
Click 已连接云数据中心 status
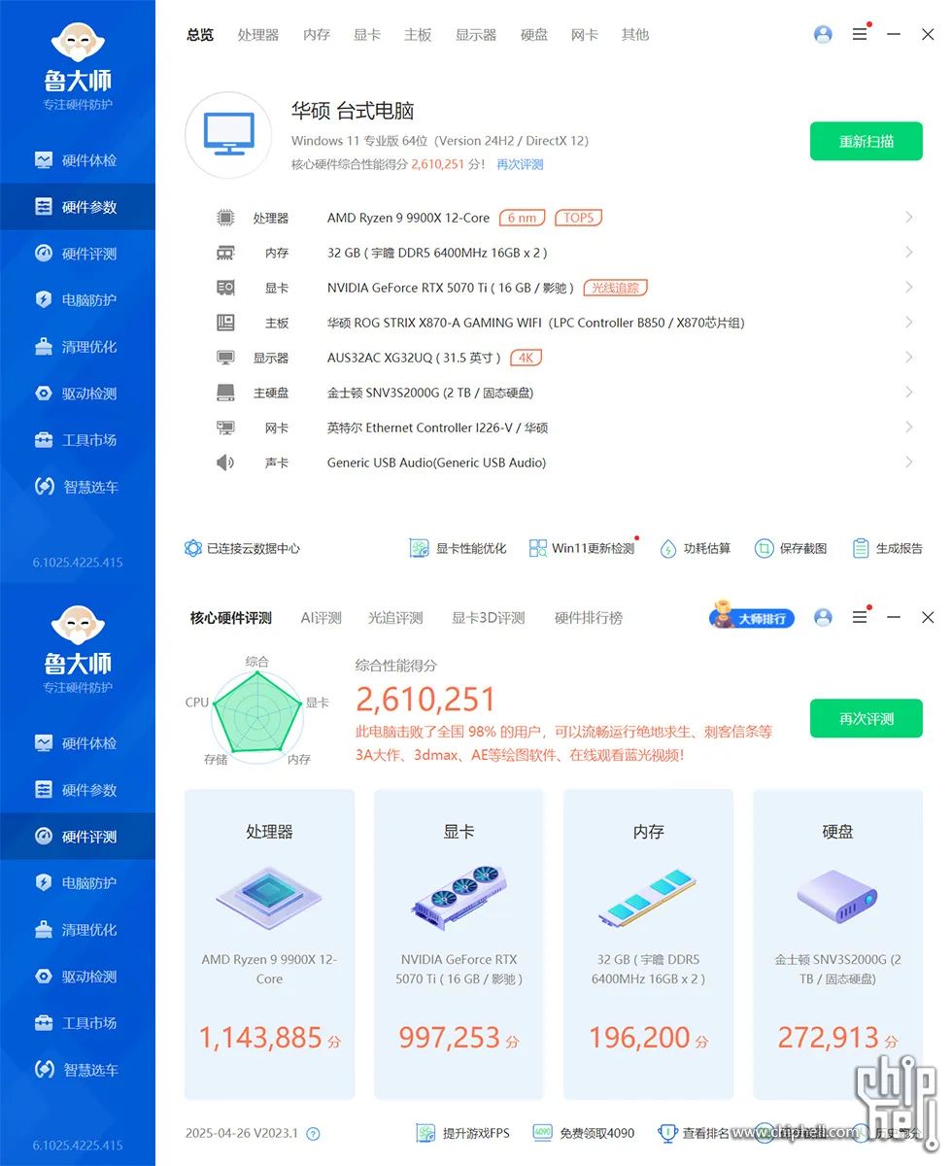point(243,548)
